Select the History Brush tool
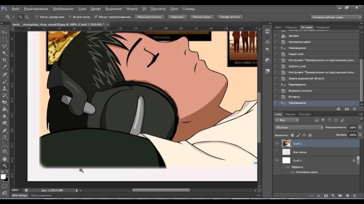This screenshot has height=204, width=364. pos(5,95)
